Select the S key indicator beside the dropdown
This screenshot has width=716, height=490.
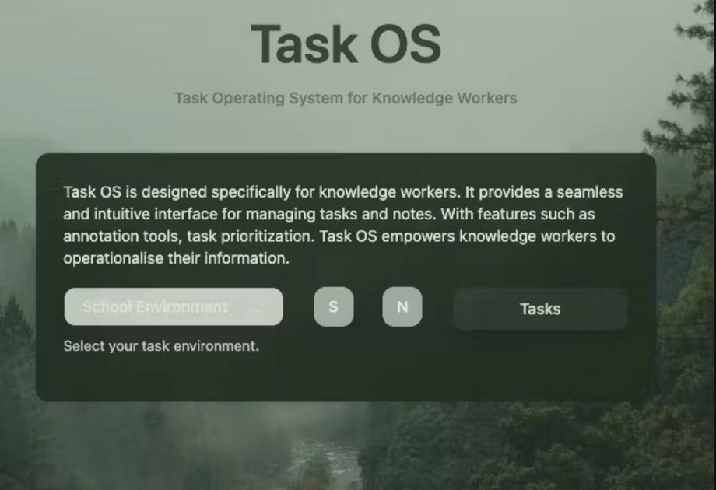(333, 306)
